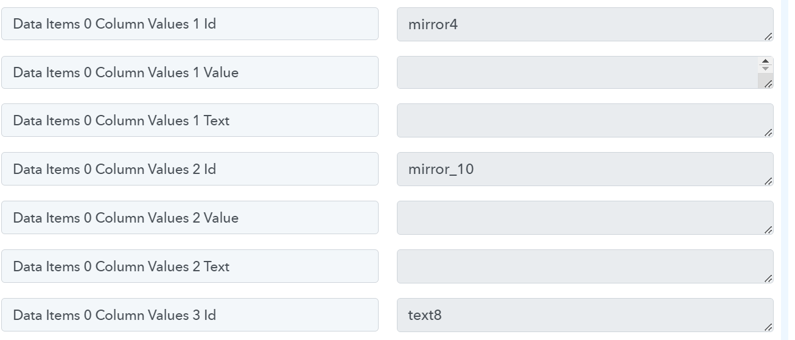Click resize handle of Column Values 2 Text value
The height and width of the screenshot is (340, 795).
[x=768, y=279]
